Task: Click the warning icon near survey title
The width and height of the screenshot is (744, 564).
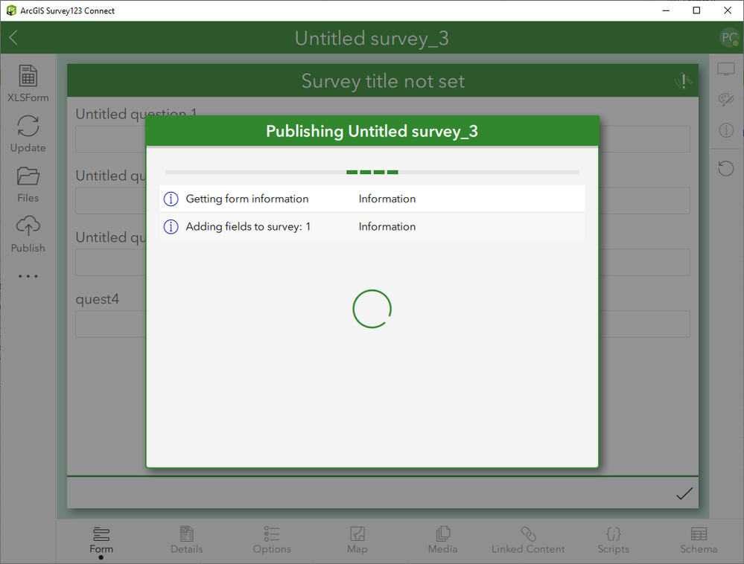Action: 683,81
